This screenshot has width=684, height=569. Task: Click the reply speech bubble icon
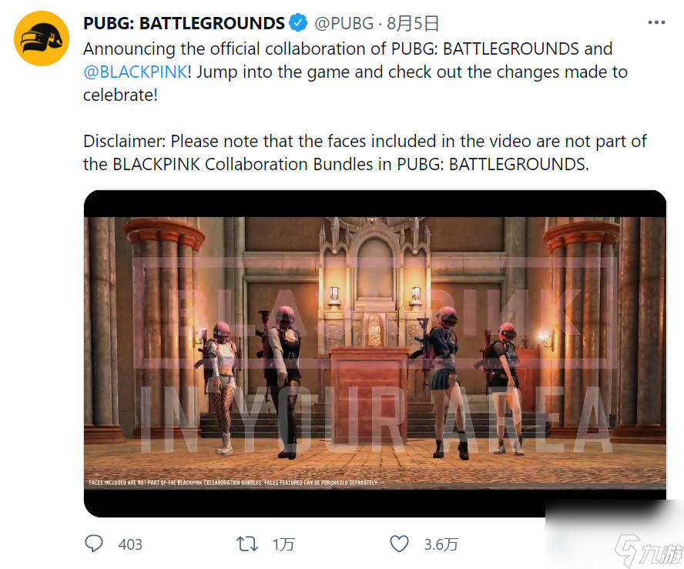pos(94,544)
